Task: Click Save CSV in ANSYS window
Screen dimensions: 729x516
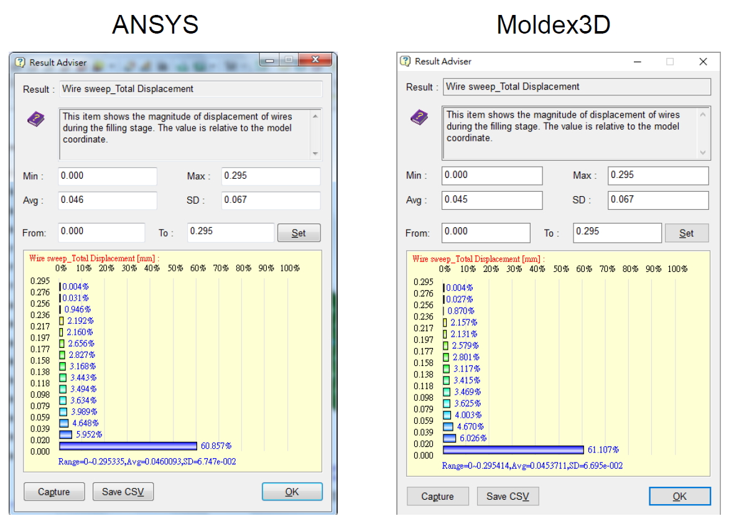Action: (x=123, y=492)
